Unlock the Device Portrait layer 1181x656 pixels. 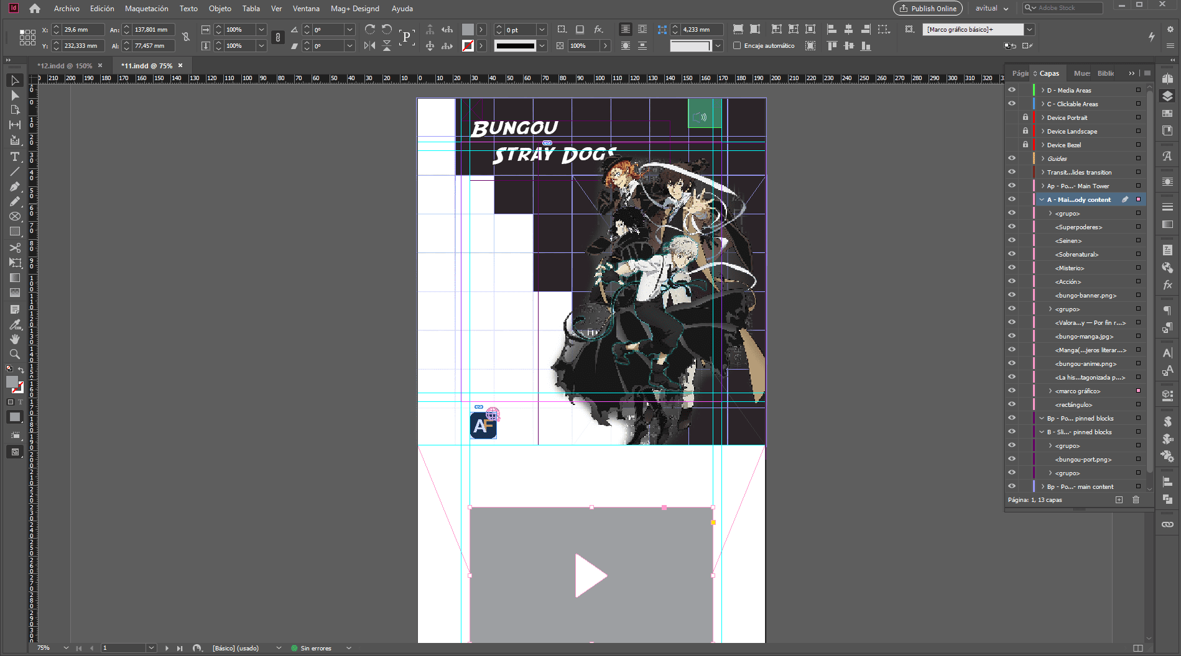coord(1025,117)
